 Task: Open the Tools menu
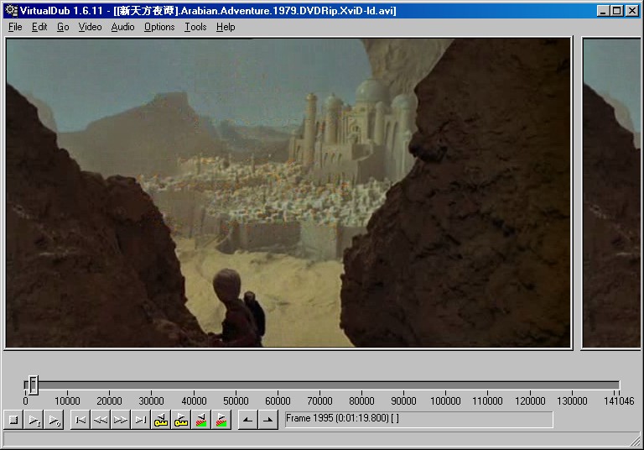click(195, 27)
